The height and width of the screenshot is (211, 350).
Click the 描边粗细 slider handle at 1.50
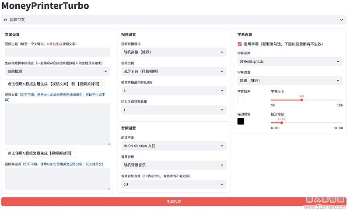tap(281, 123)
